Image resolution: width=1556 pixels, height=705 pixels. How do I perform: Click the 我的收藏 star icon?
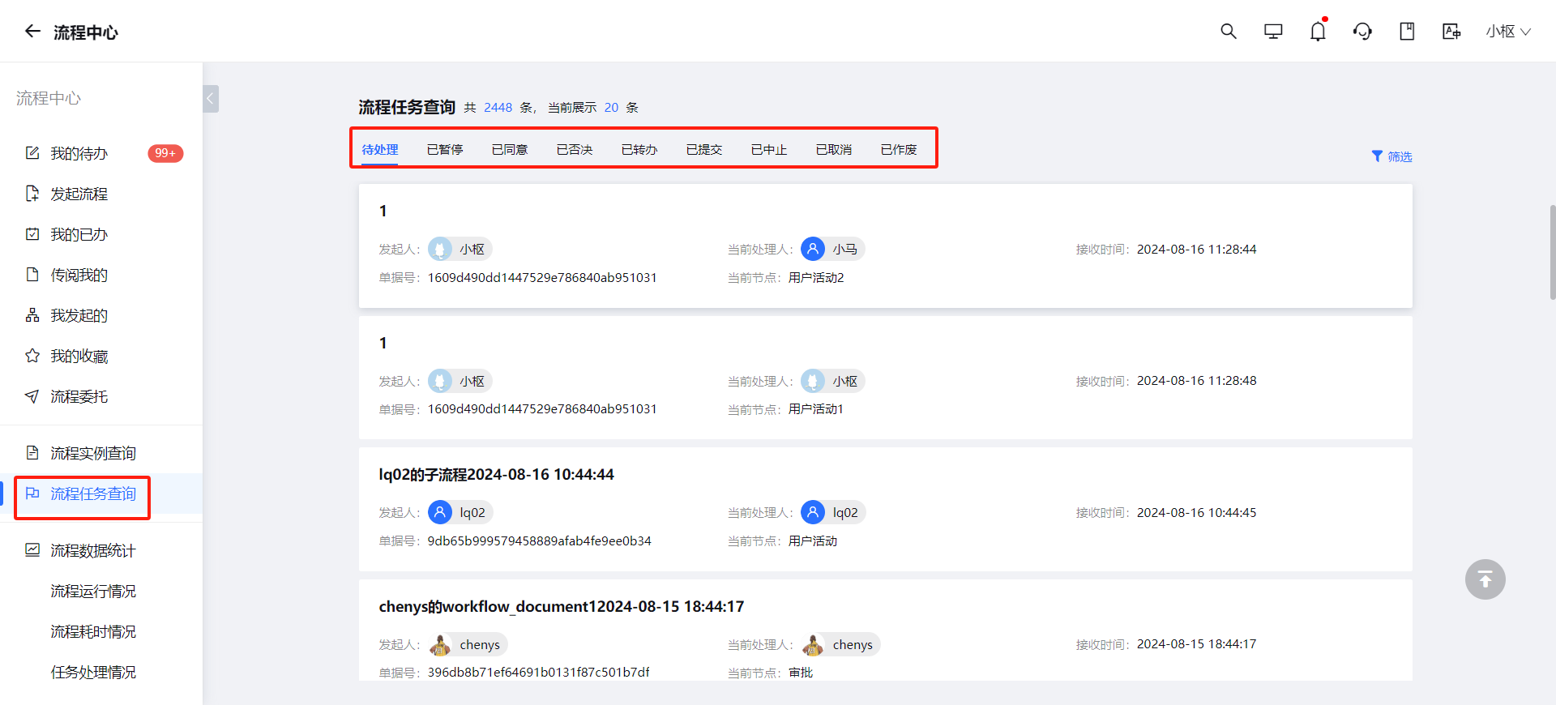[x=32, y=355]
